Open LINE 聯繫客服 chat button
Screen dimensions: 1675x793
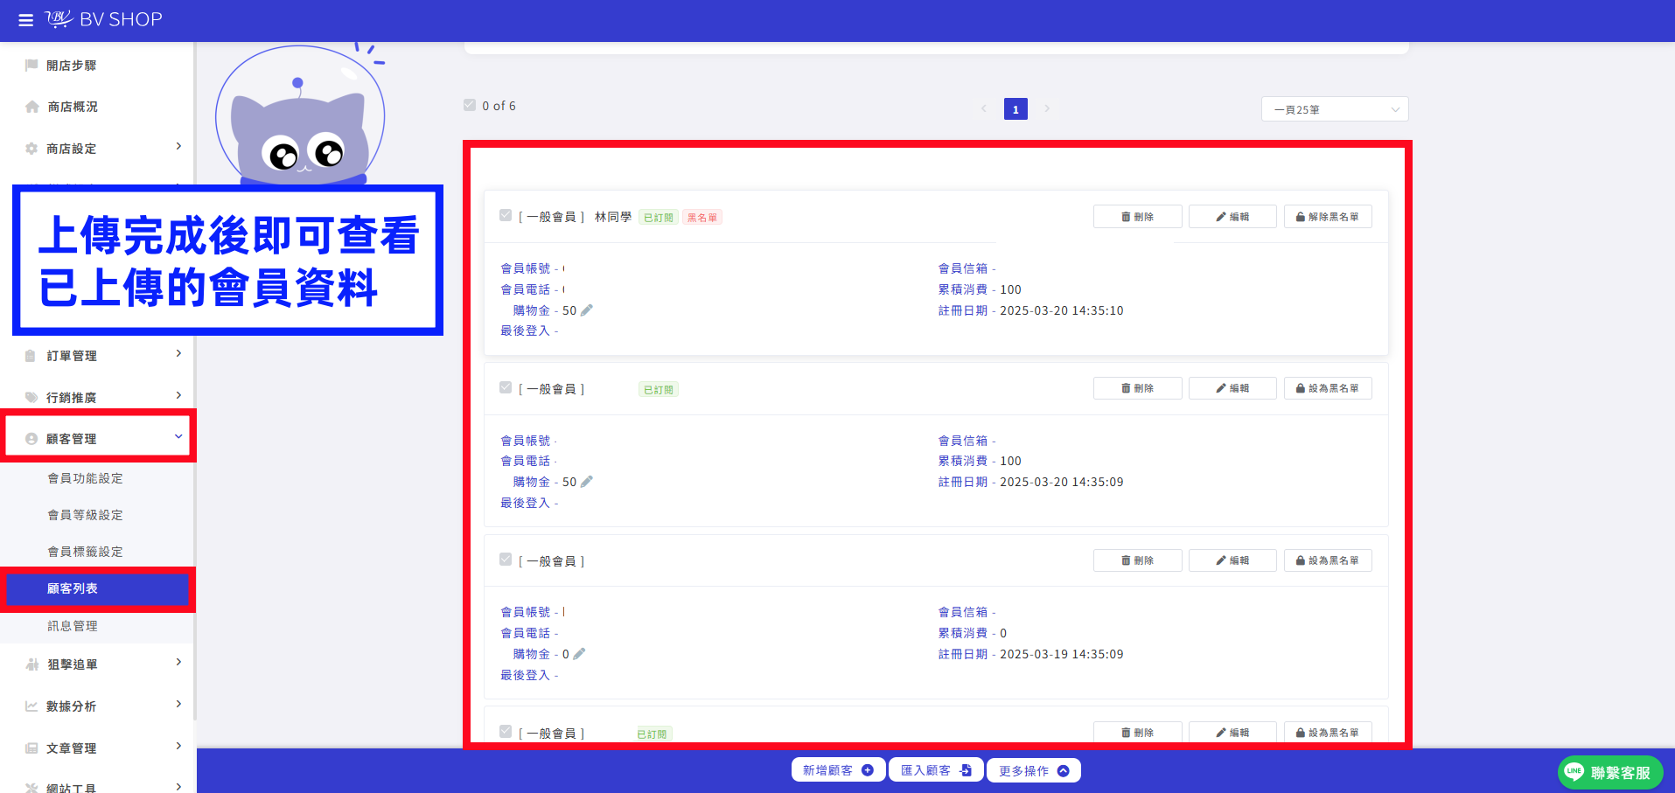(1610, 772)
